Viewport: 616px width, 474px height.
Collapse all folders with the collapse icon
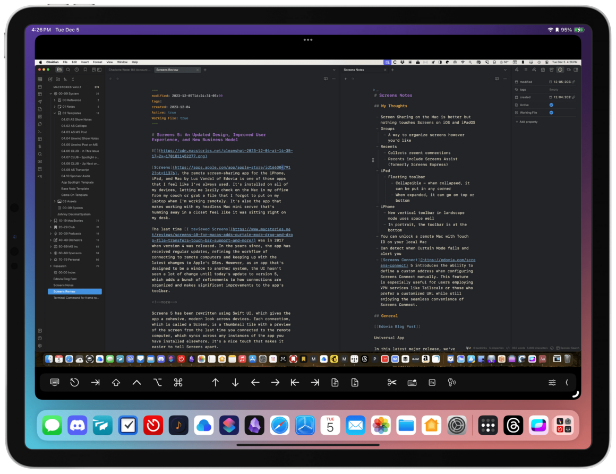[x=73, y=79]
